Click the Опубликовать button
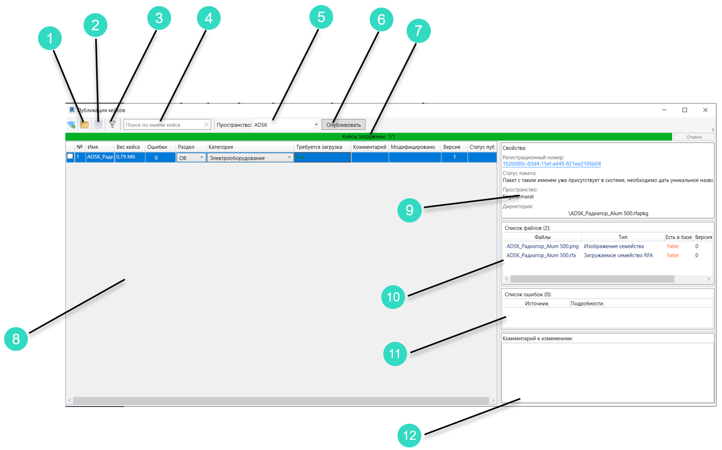Viewport: 722px width, 450px height. click(344, 124)
